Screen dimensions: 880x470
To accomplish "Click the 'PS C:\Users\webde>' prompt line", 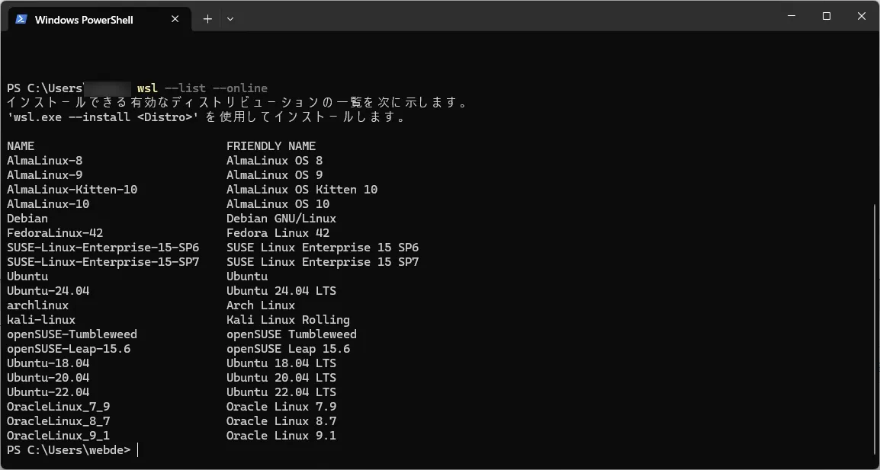I will 69,450.
